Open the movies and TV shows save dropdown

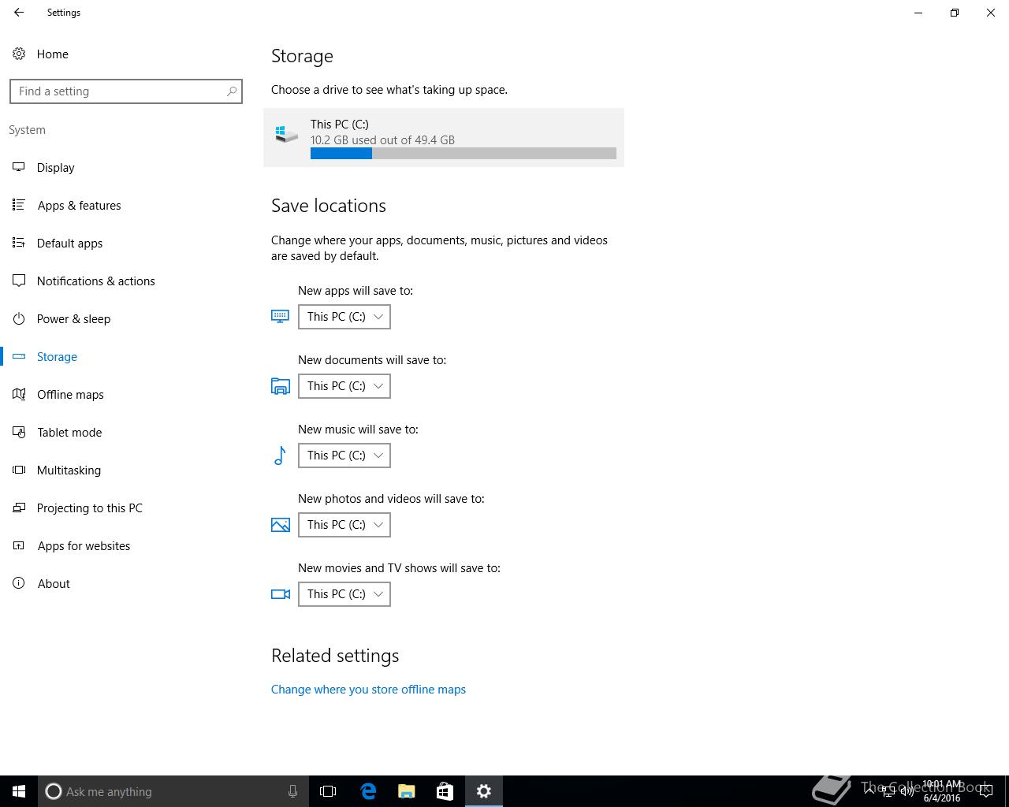(x=344, y=594)
